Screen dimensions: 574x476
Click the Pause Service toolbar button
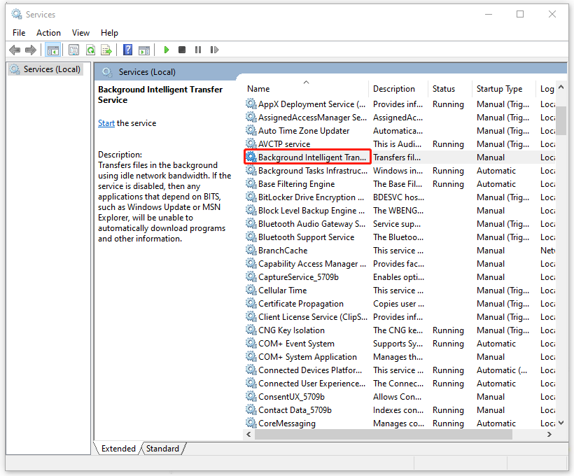(x=198, y=50)
